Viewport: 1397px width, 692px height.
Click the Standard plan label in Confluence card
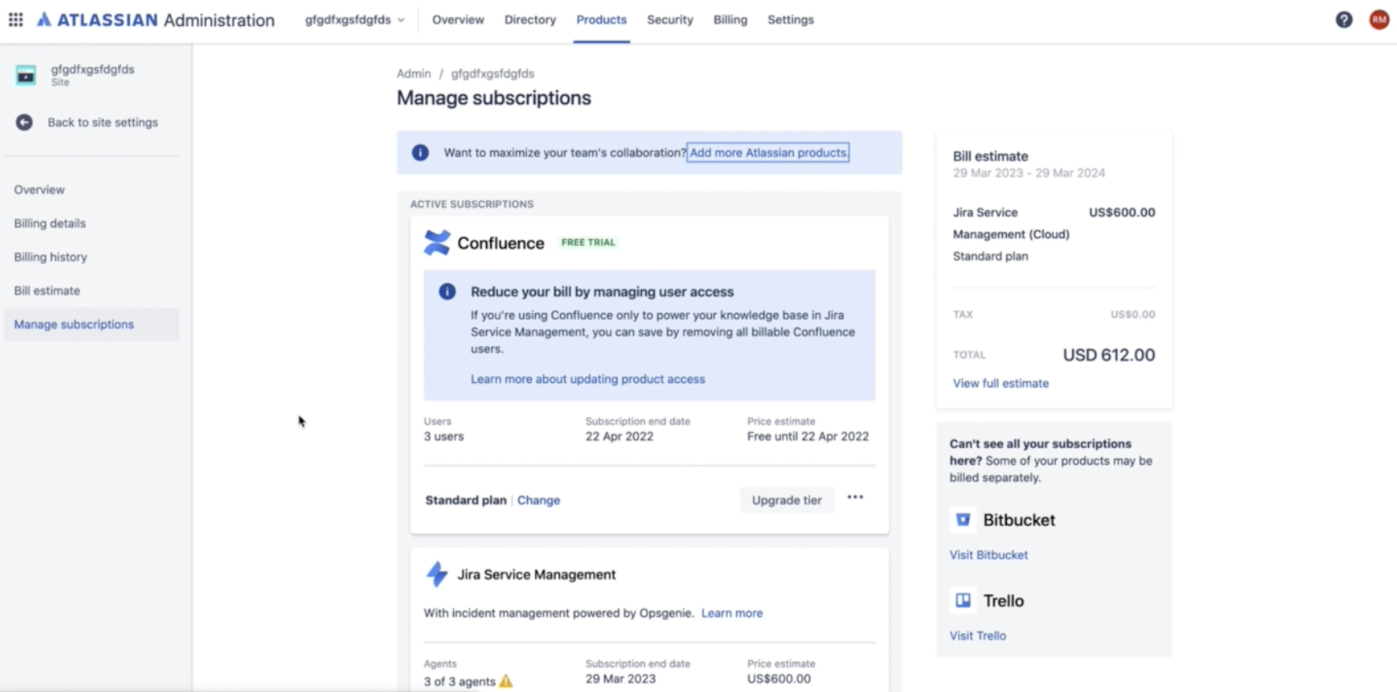[x=466, y=500]
